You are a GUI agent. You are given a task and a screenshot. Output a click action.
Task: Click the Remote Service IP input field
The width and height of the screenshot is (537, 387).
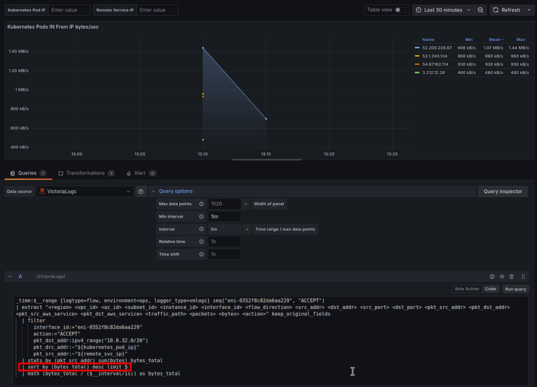[x=157, y=10]
